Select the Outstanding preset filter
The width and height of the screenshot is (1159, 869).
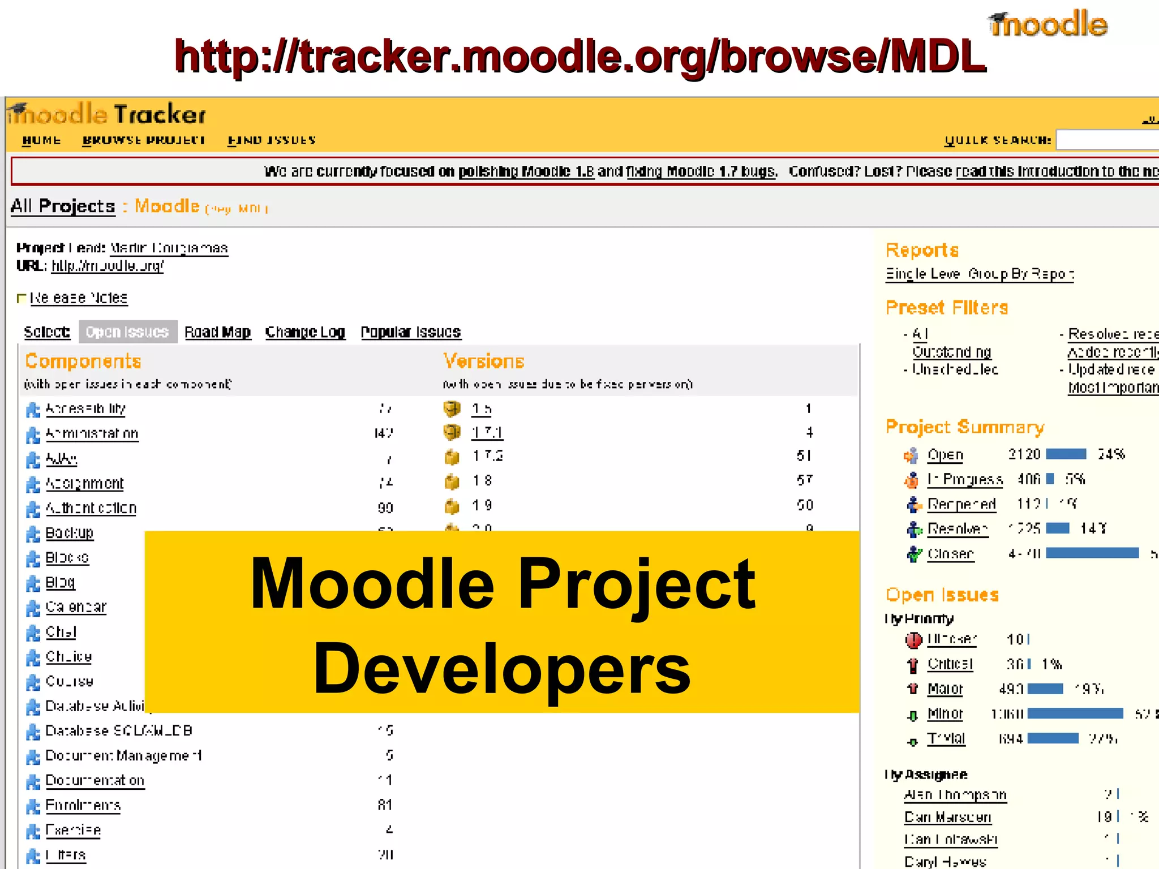[952, 352]
